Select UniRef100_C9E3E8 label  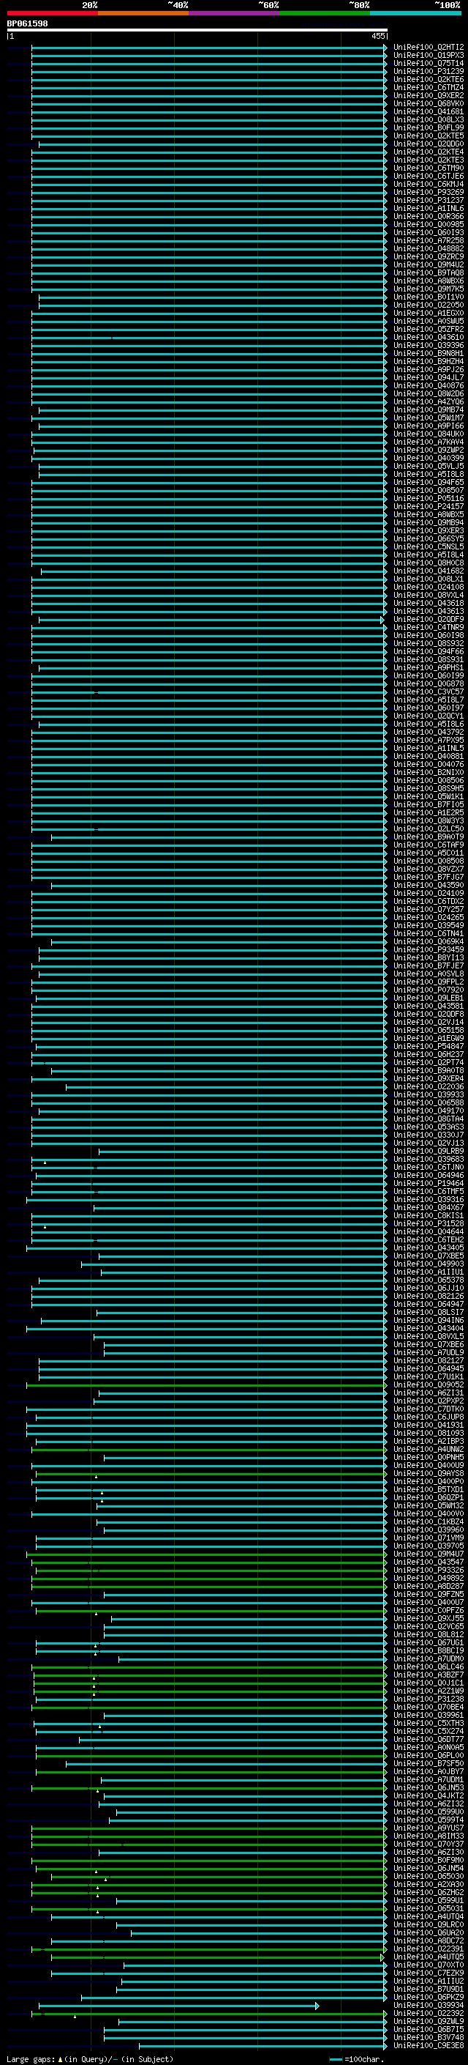429,2044
